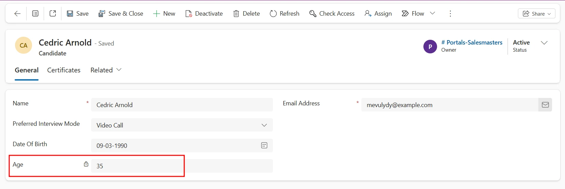Image resolution: width=565 pixels, height=189 pixels.
Task: Switch to the Certificates tab
Action: click(x=64, y=70)
